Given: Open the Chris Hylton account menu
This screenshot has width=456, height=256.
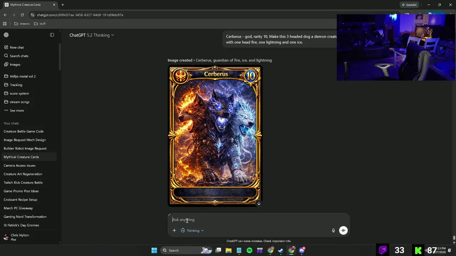Looking at the screenshot, I should click(28, 237).
